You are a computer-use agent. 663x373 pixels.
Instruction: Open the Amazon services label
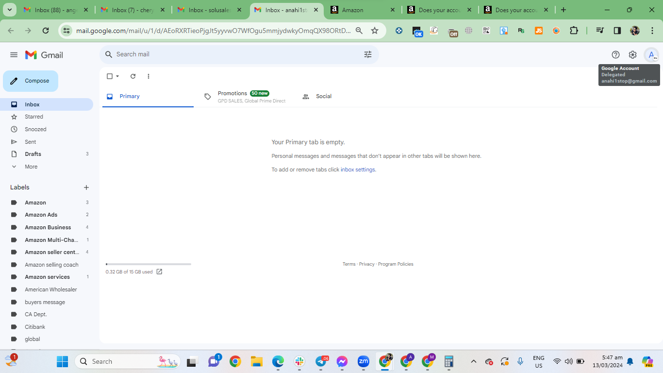[x=47, y=277]
